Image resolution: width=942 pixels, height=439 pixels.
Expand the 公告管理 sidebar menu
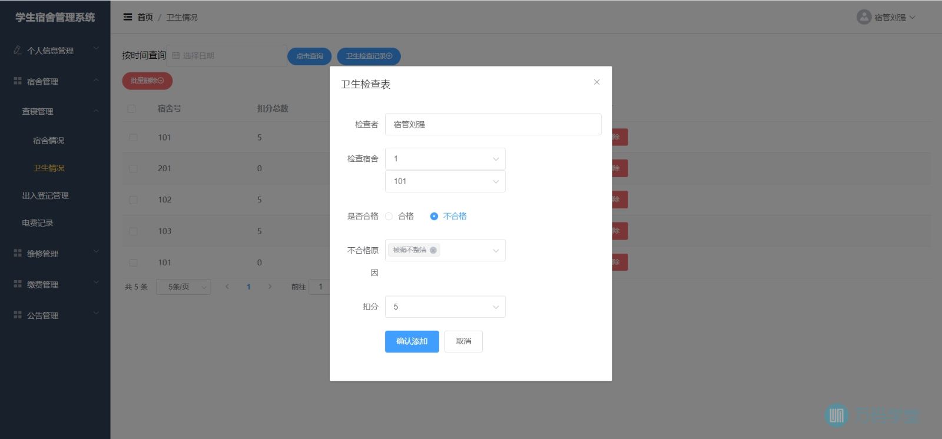click(x=55, y=315)
